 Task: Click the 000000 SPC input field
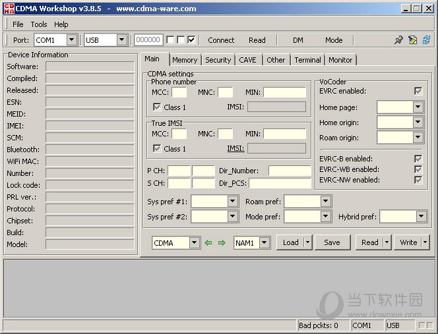click(x=148, y=40)
